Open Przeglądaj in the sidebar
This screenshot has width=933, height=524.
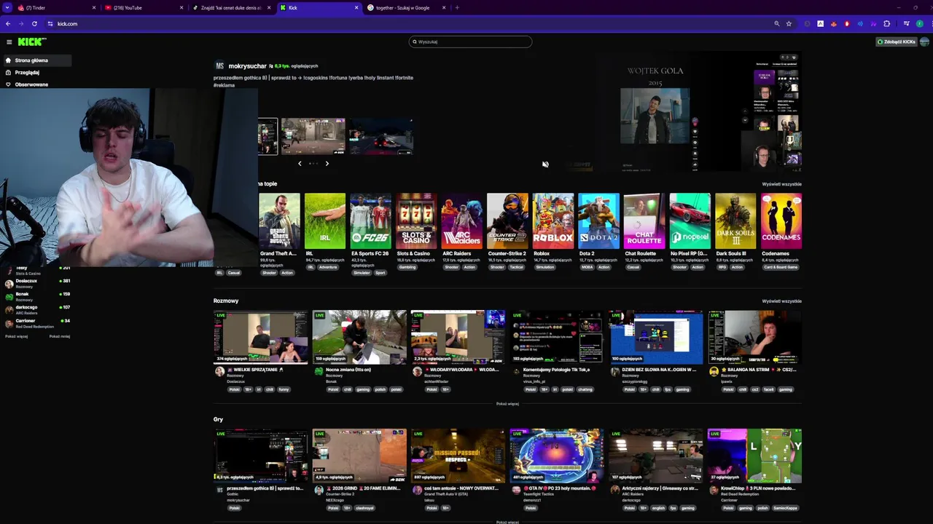(x=27, y=73)
